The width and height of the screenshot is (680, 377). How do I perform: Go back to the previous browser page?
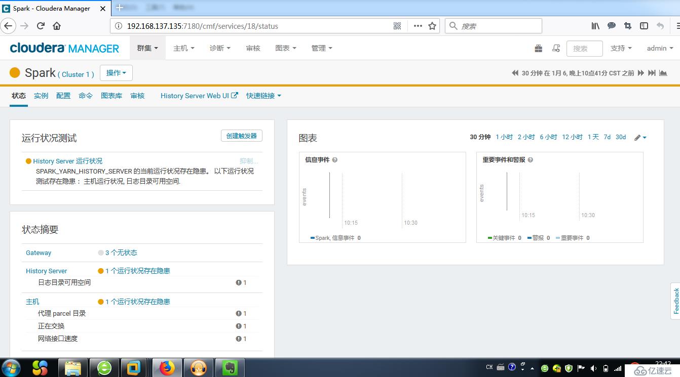pos(8,26)
